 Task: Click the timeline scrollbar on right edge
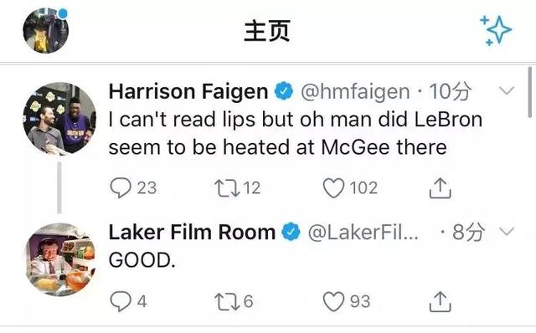tap(529, 92)
